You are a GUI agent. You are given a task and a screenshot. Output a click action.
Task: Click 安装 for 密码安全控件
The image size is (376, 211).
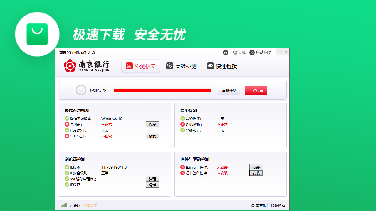256,167
